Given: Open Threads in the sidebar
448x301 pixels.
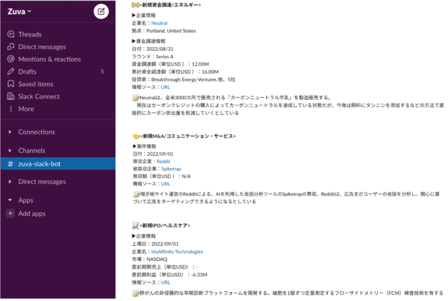Looking at the screenshot, I should point(30,34).
